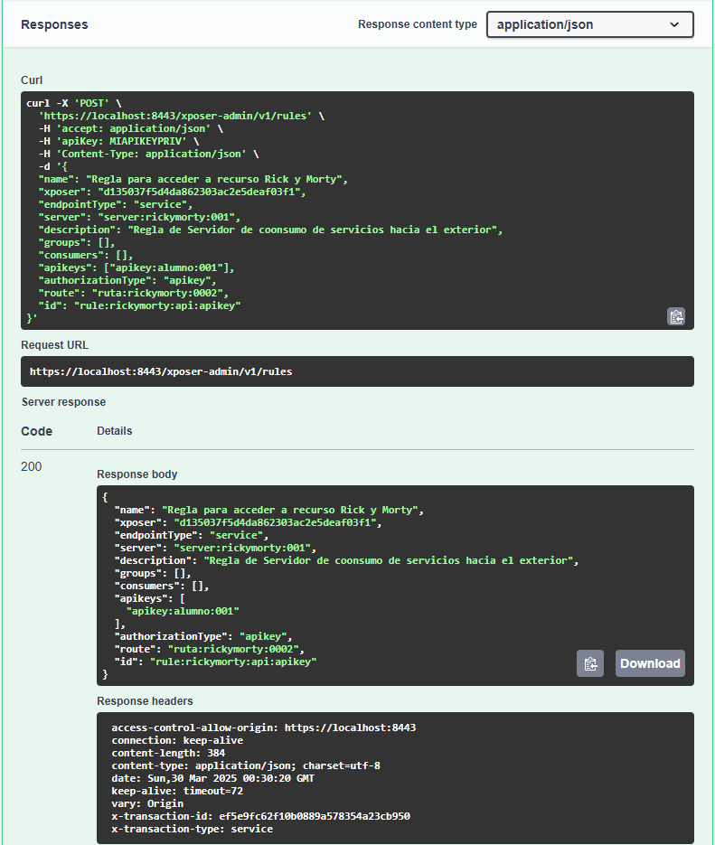Click the Code column header

coord(37,431)
